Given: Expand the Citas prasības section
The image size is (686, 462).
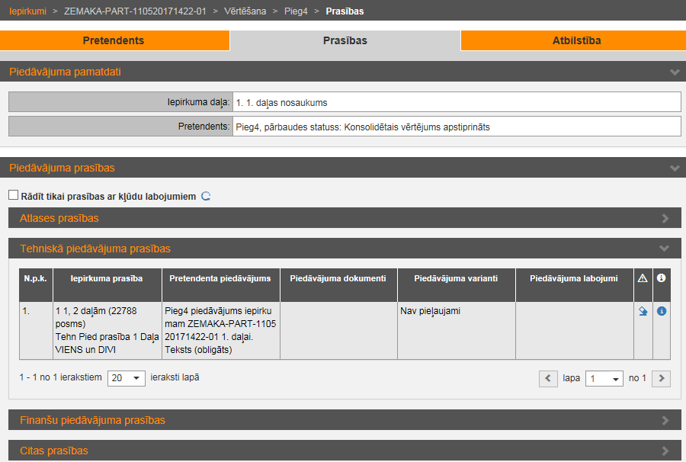Looking at the screenshot, I should 665,451.
